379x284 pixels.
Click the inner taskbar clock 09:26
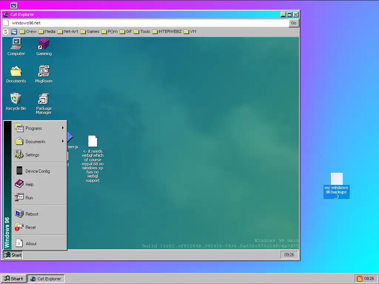pyautogui.click(x=289, y=255)
